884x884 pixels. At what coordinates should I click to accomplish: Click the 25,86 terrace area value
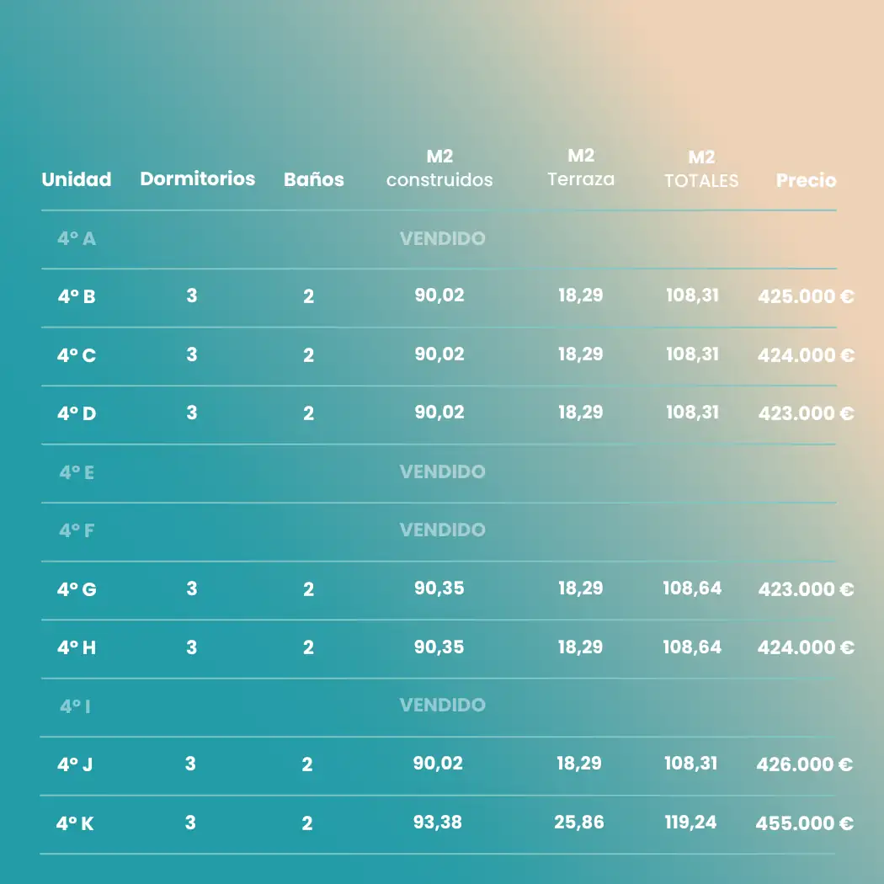[579, 822]
